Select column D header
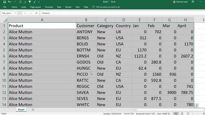This screenshot has width=205, height=115. (124, 20)
